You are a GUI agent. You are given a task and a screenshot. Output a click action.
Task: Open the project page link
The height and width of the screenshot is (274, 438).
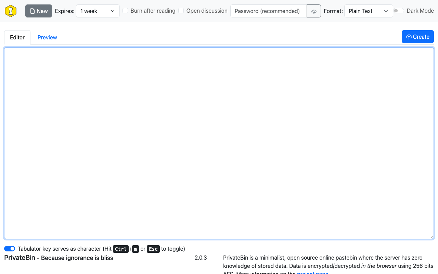[x=312, y=273]
